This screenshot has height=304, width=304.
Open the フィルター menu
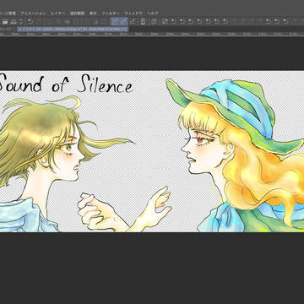pyautogui.click(x=111, y=14)
